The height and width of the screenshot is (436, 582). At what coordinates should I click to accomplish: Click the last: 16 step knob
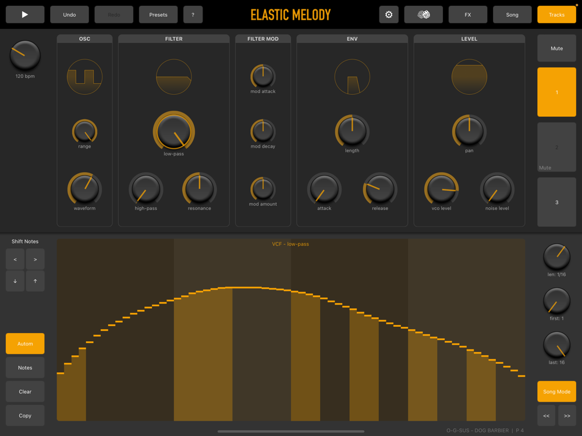[x=557, y=345]
